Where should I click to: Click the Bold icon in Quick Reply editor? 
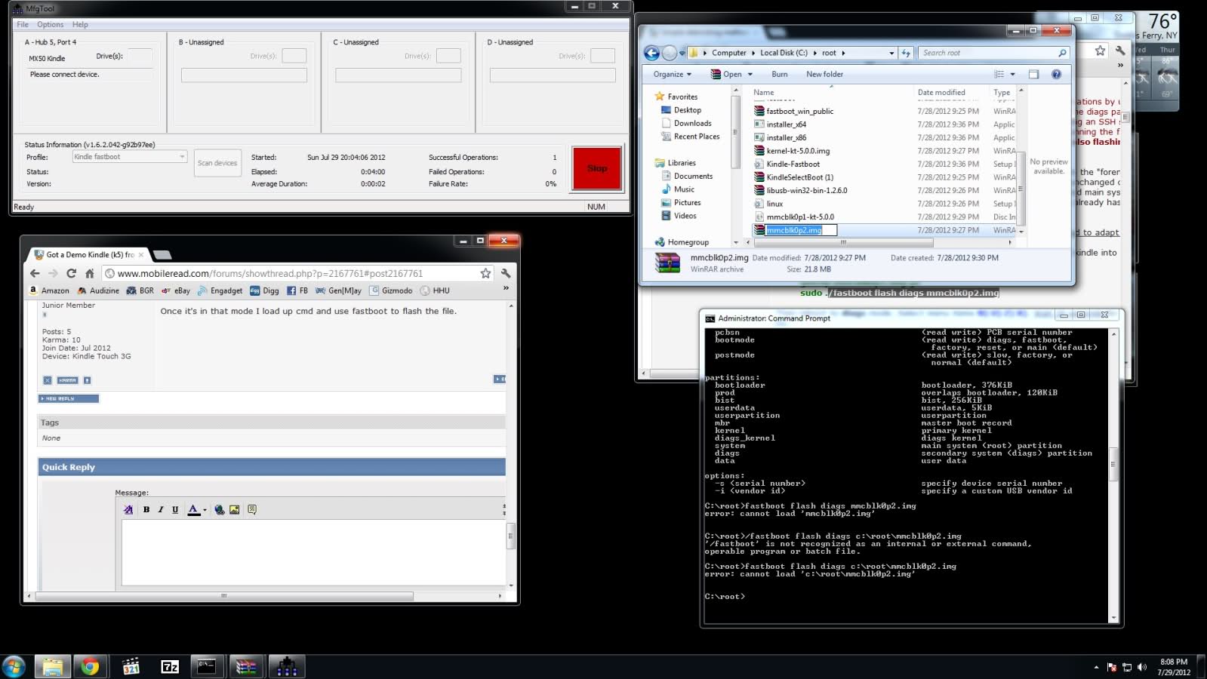tap(146, 509)
